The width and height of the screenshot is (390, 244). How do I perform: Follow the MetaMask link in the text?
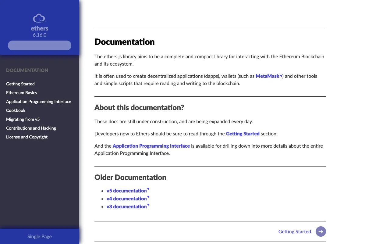pyautogui.click(x=268, y=76)
